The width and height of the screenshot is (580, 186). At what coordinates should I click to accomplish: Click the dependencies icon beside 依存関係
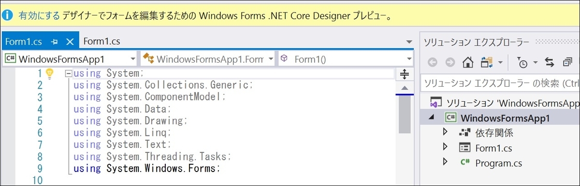[465, 133]
